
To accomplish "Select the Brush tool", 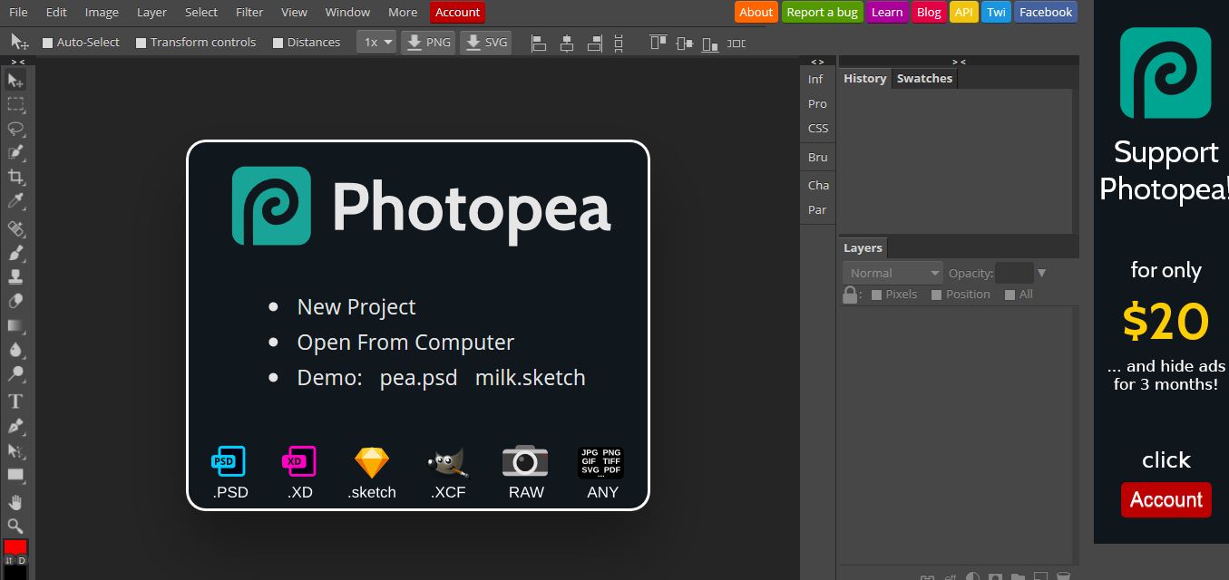I will [15, 253].
